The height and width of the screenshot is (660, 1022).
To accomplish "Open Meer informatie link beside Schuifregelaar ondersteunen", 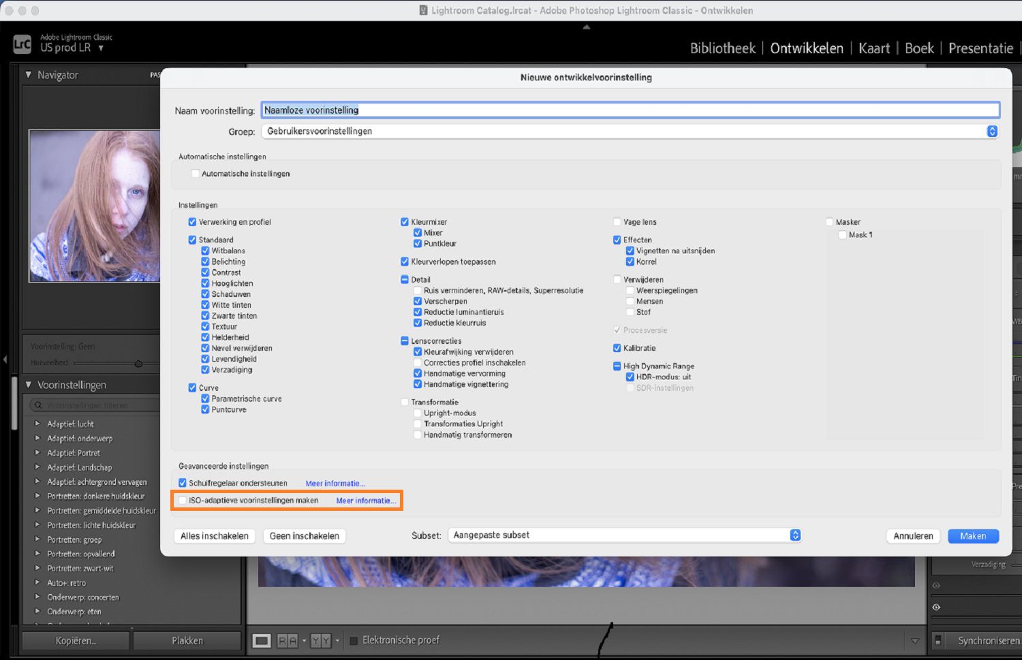I will pos(335,484).
